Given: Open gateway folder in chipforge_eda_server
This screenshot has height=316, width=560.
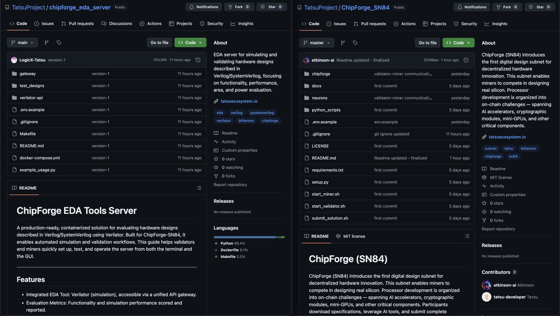Looking at the screenshot, I should [x=28, y=74].
